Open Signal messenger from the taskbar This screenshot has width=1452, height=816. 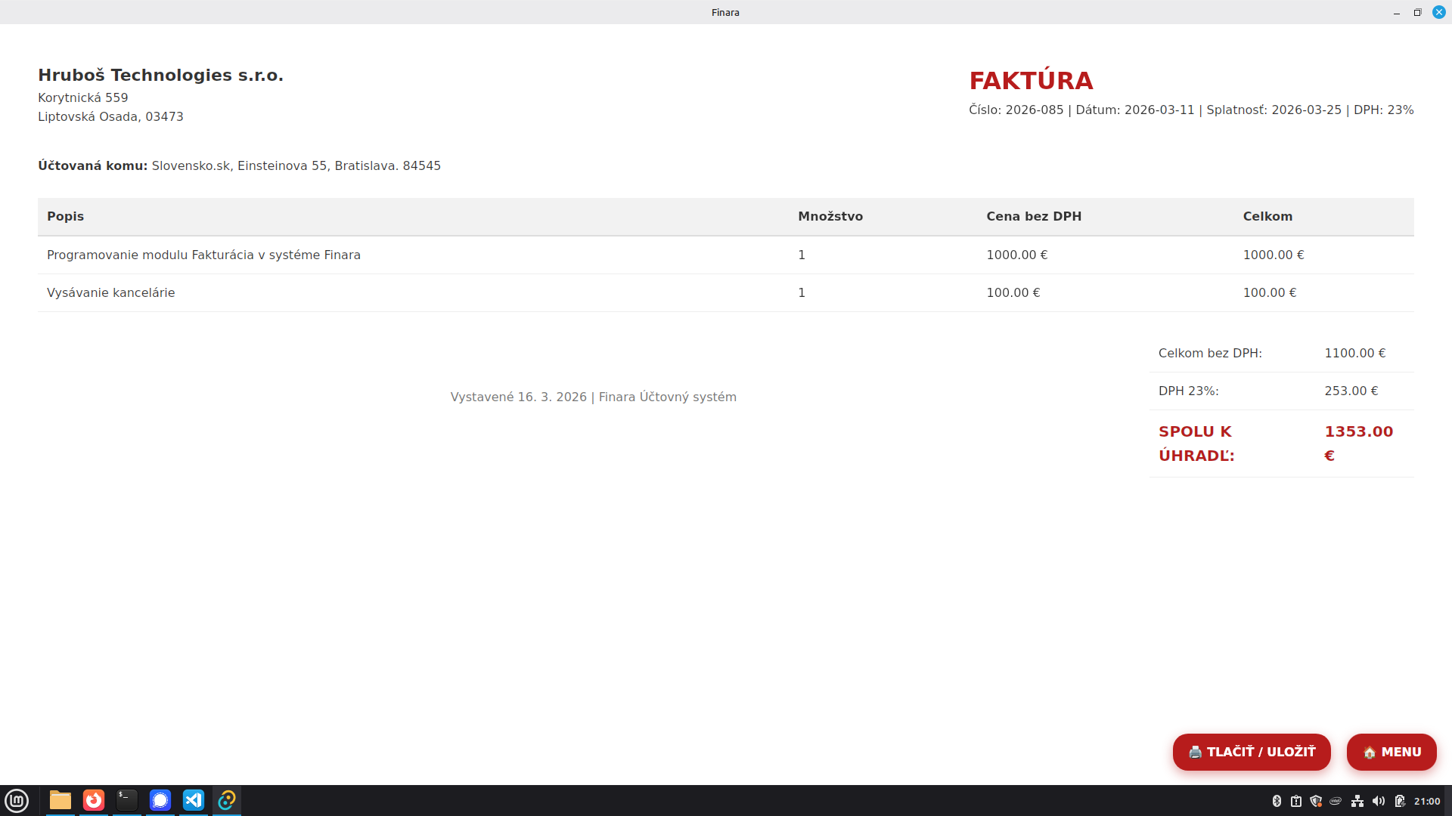click(x=160, y=800)
